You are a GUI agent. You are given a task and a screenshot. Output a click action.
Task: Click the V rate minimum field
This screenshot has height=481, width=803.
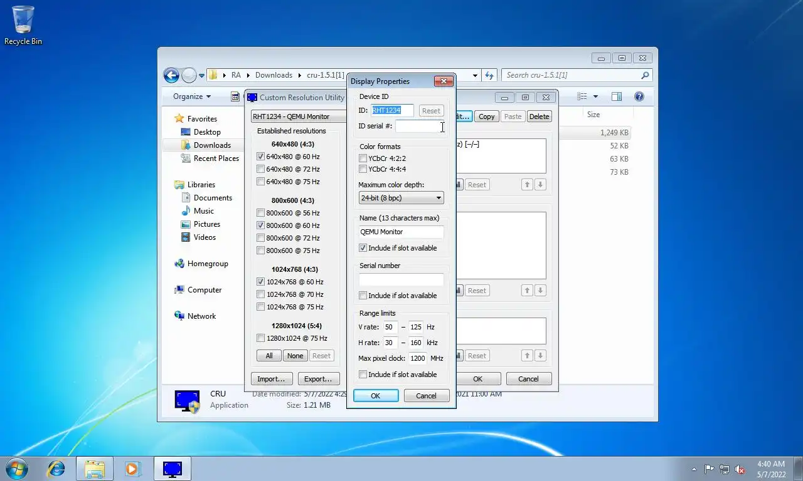[390, 327]
